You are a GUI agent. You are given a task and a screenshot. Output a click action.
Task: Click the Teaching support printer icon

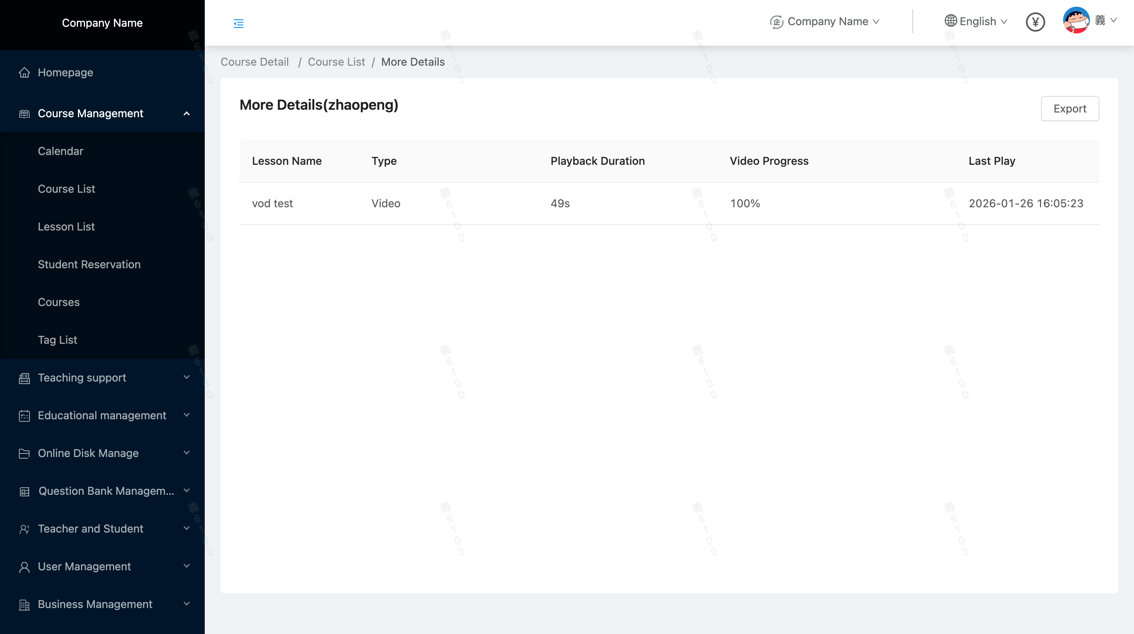tap(25, 378)
